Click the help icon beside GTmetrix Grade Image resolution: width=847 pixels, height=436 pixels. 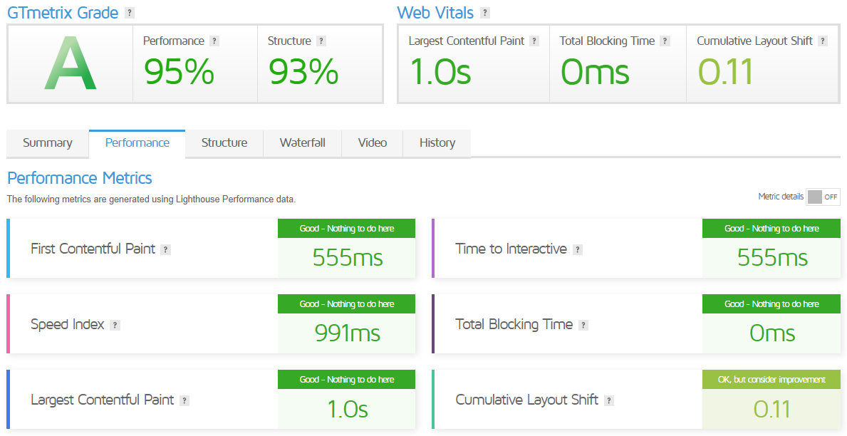(129, 13)
